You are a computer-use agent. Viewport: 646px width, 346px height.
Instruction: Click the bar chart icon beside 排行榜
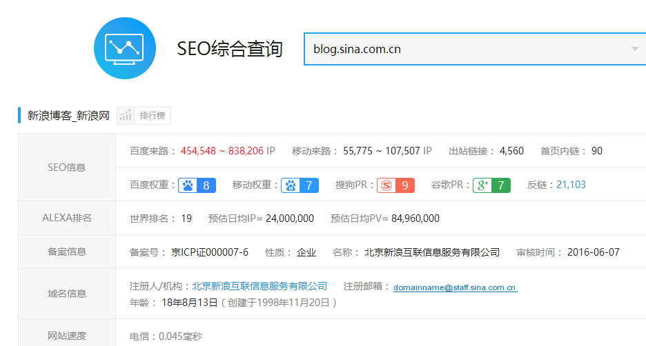click(x=125, y=116)
